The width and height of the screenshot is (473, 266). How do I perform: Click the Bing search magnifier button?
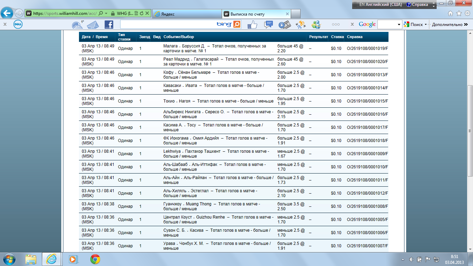coord(237,25)
